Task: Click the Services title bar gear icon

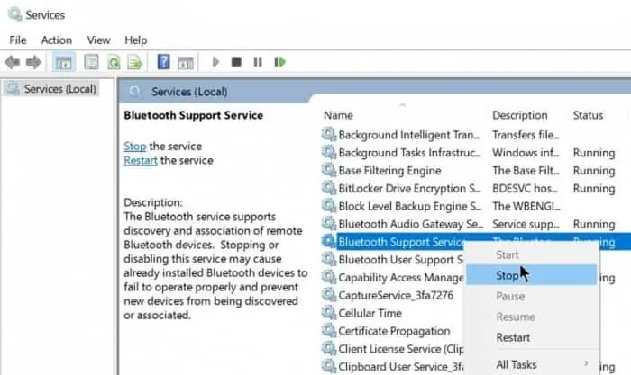Action: click(x=14, y=14)
